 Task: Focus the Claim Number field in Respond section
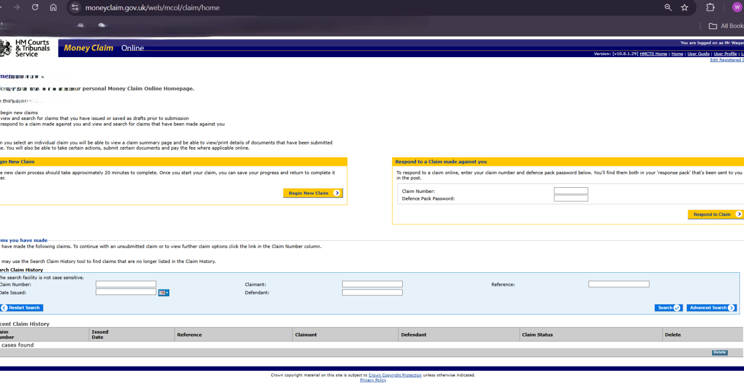[x=571, y=191]
